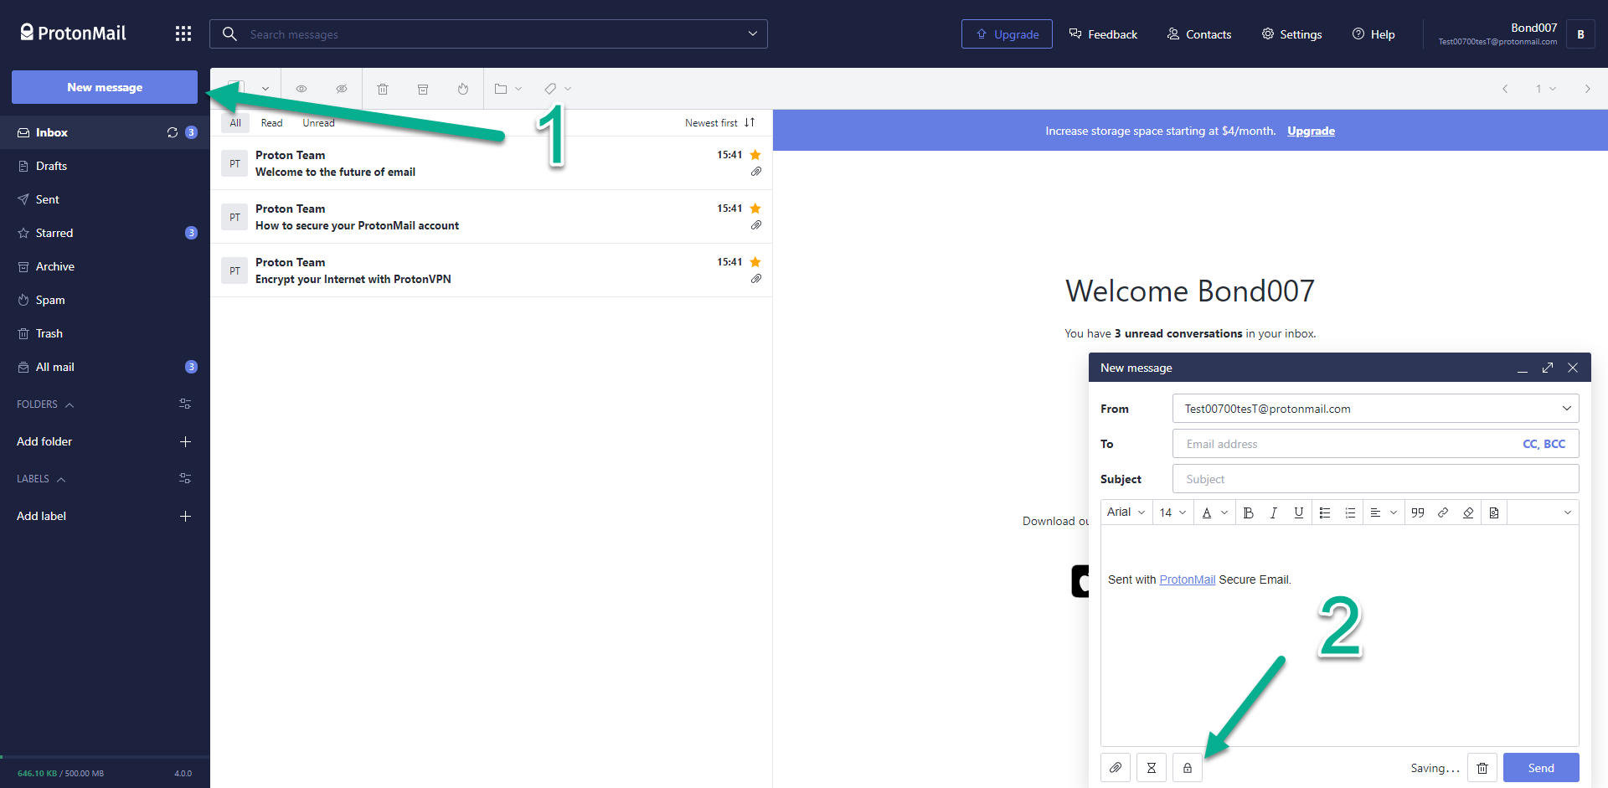
Task: Toggle star on Welcome to the future email
Action: click(x=755, y=155)
